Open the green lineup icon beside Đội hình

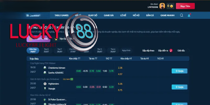tap(72, 79)
